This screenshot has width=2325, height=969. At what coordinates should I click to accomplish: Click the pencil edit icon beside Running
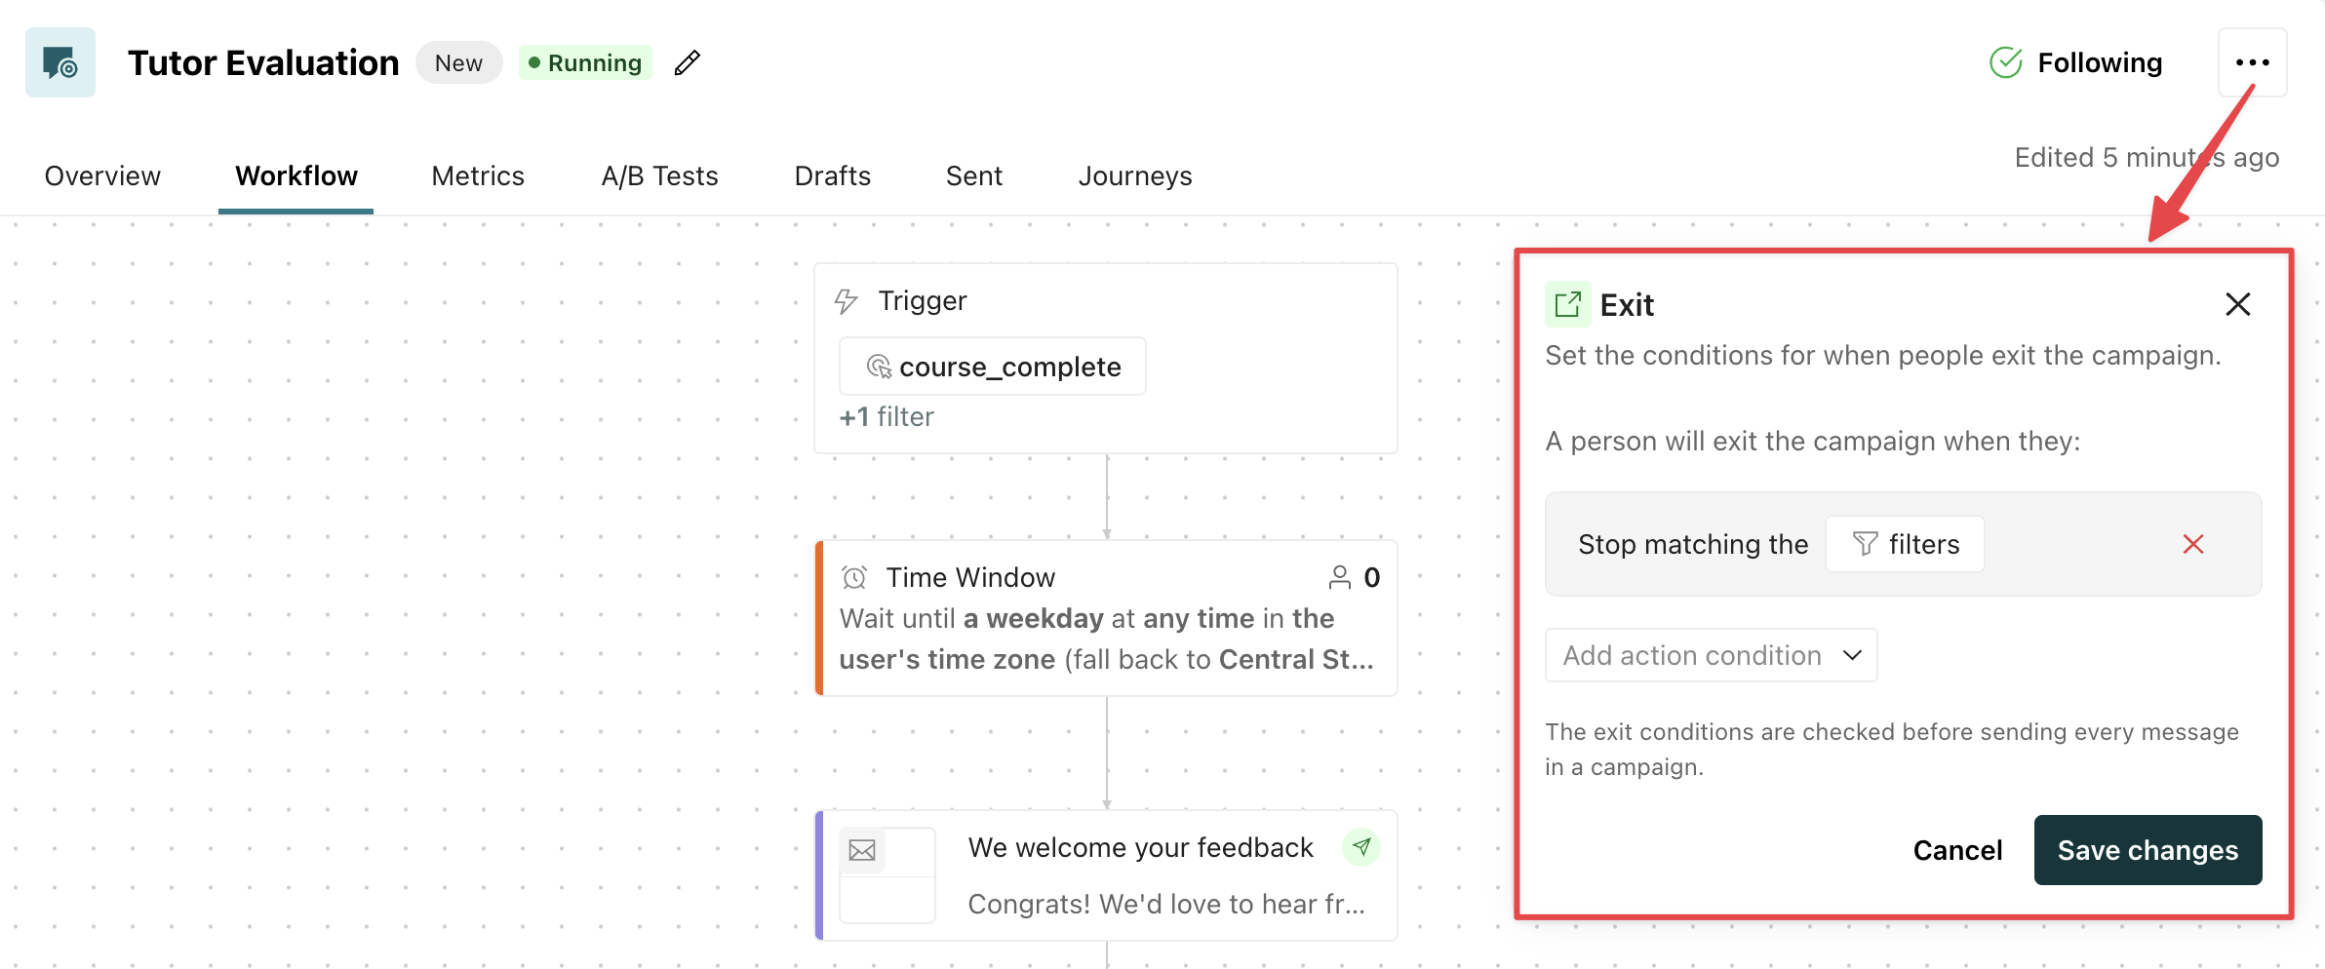click(x=688, y=63)
